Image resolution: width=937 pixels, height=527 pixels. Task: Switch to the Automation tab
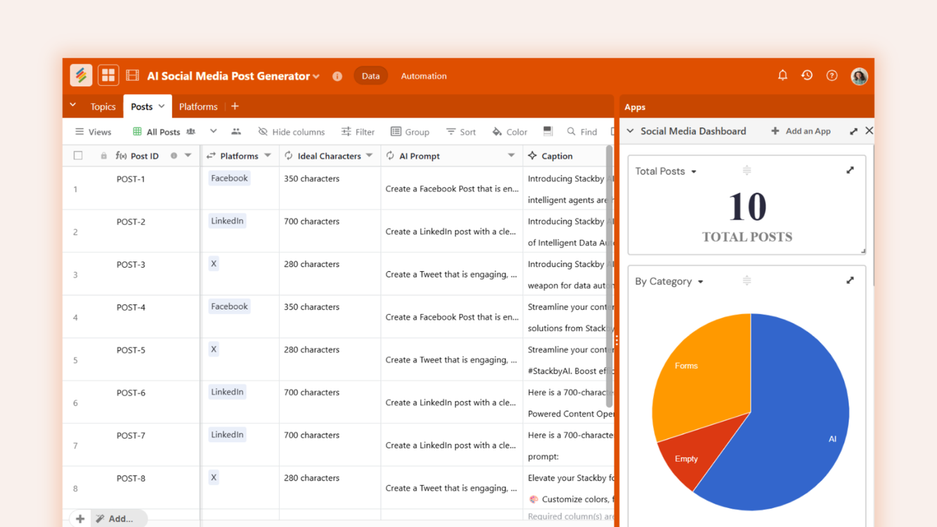coord(423,76)
